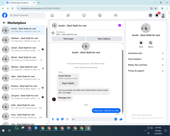The image size is (170, 136).
Task: Click the group photo in the right panel
Action: [x=146, y=28]
